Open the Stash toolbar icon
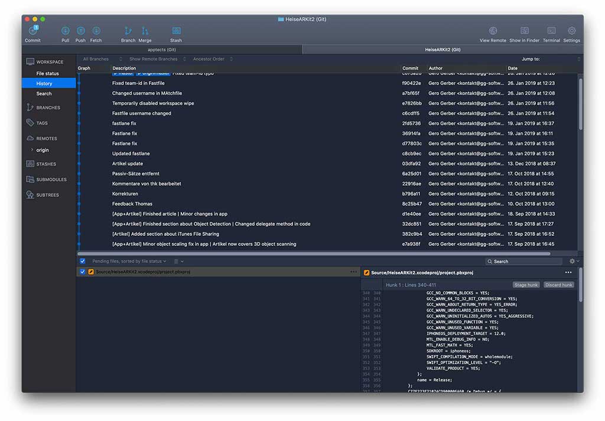 [176, 31]
